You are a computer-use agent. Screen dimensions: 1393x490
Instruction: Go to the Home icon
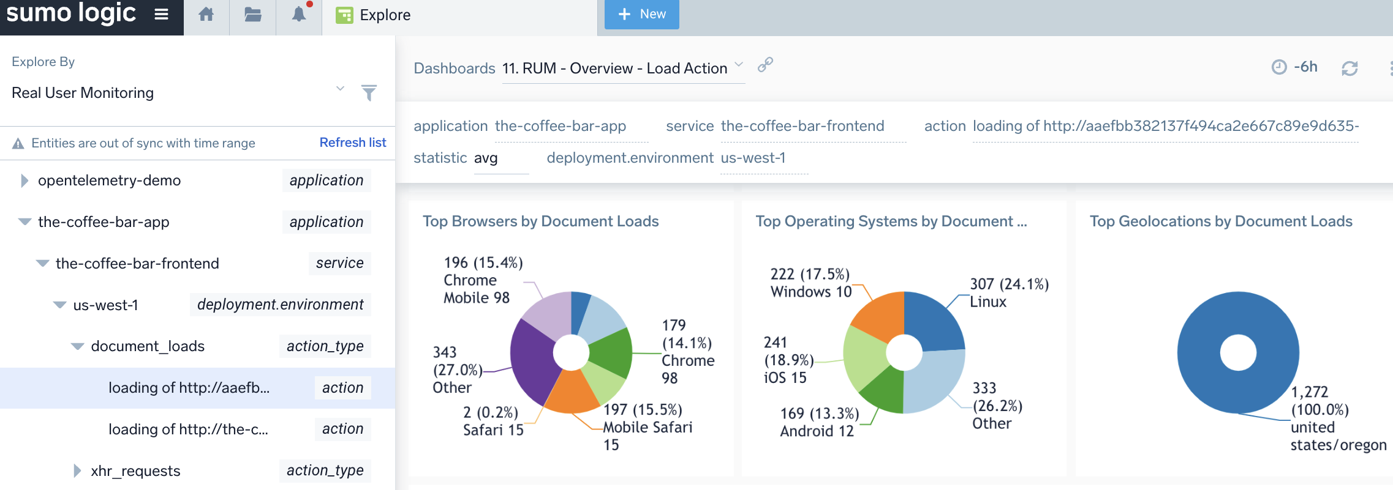click(206, 15)
